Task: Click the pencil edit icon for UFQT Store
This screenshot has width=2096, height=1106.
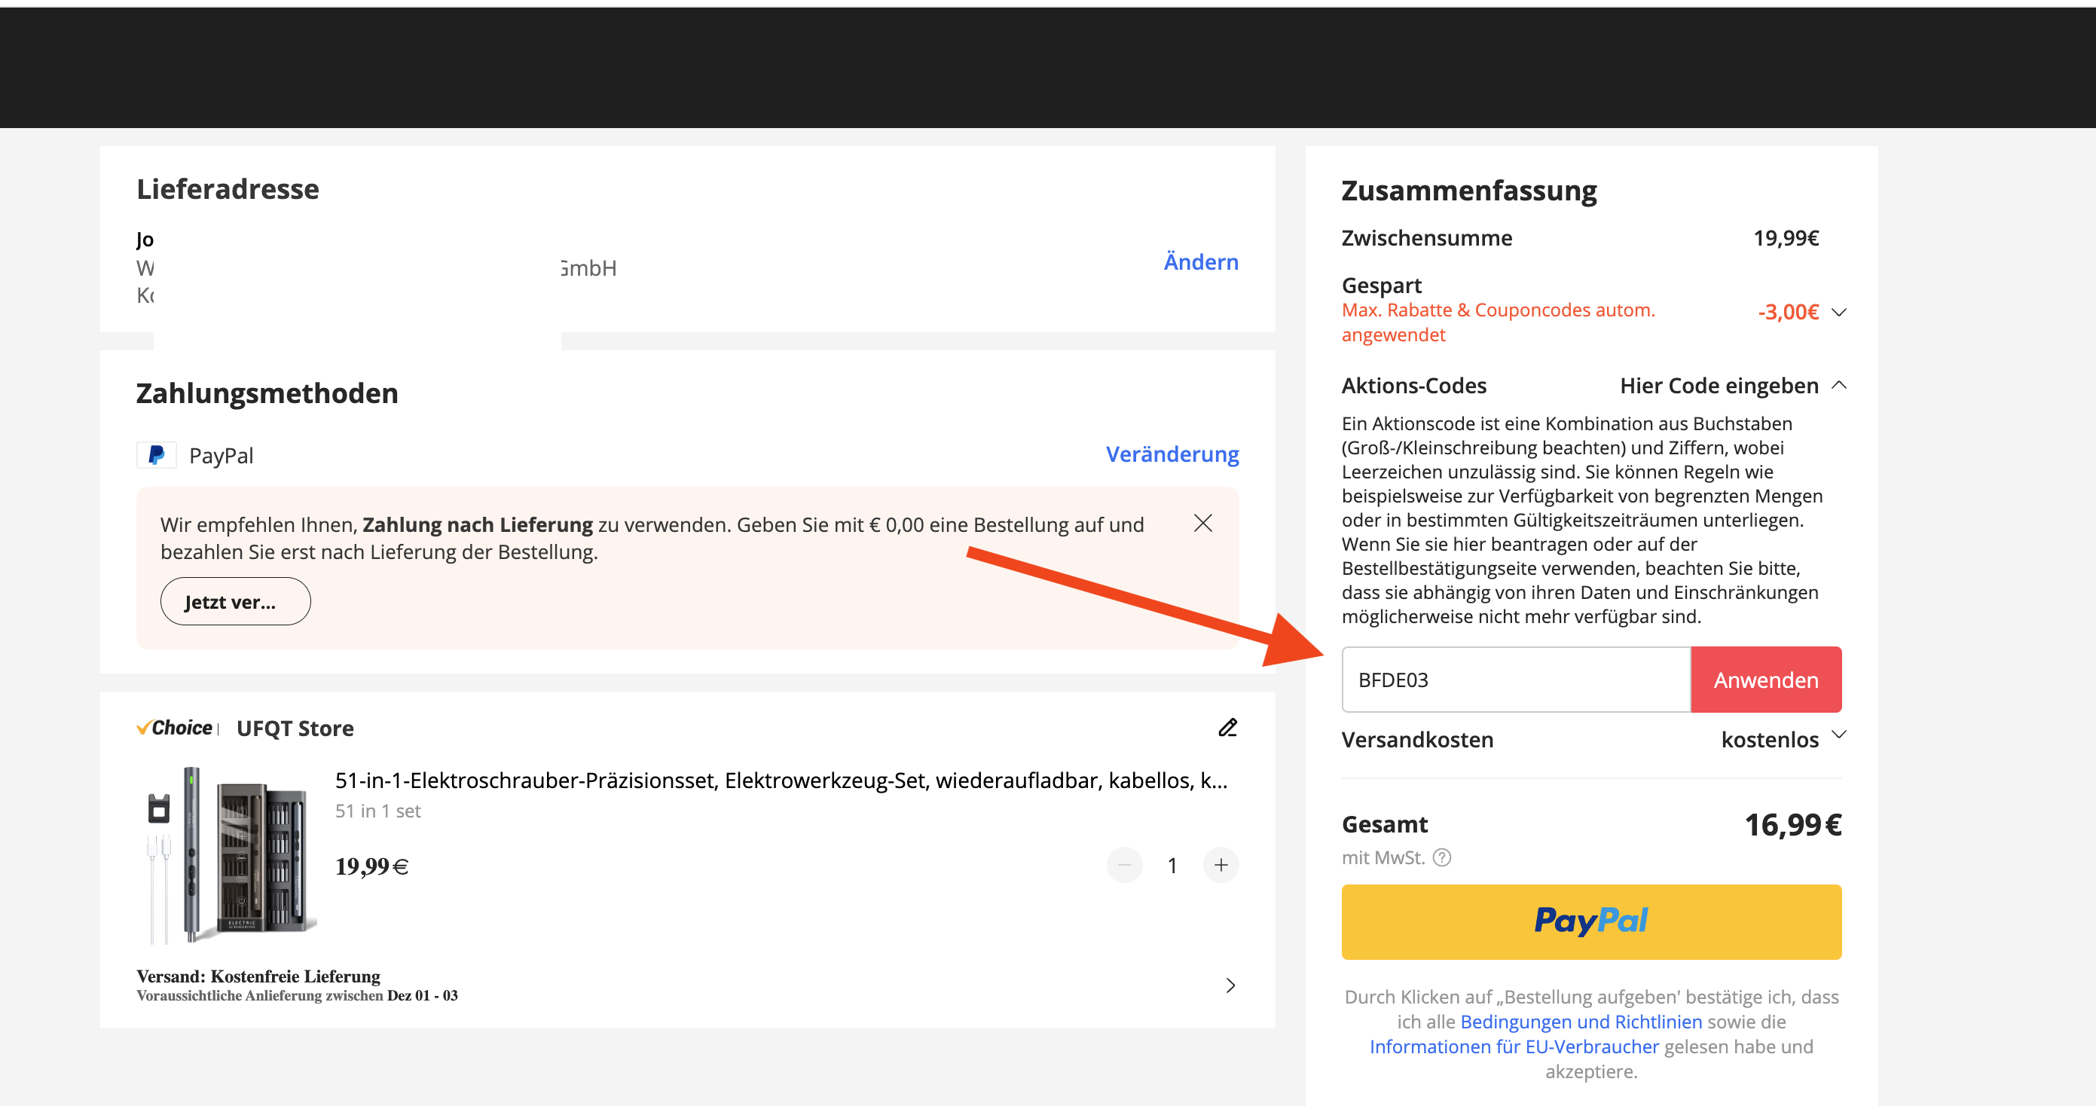Action: tap(1228, 728)
